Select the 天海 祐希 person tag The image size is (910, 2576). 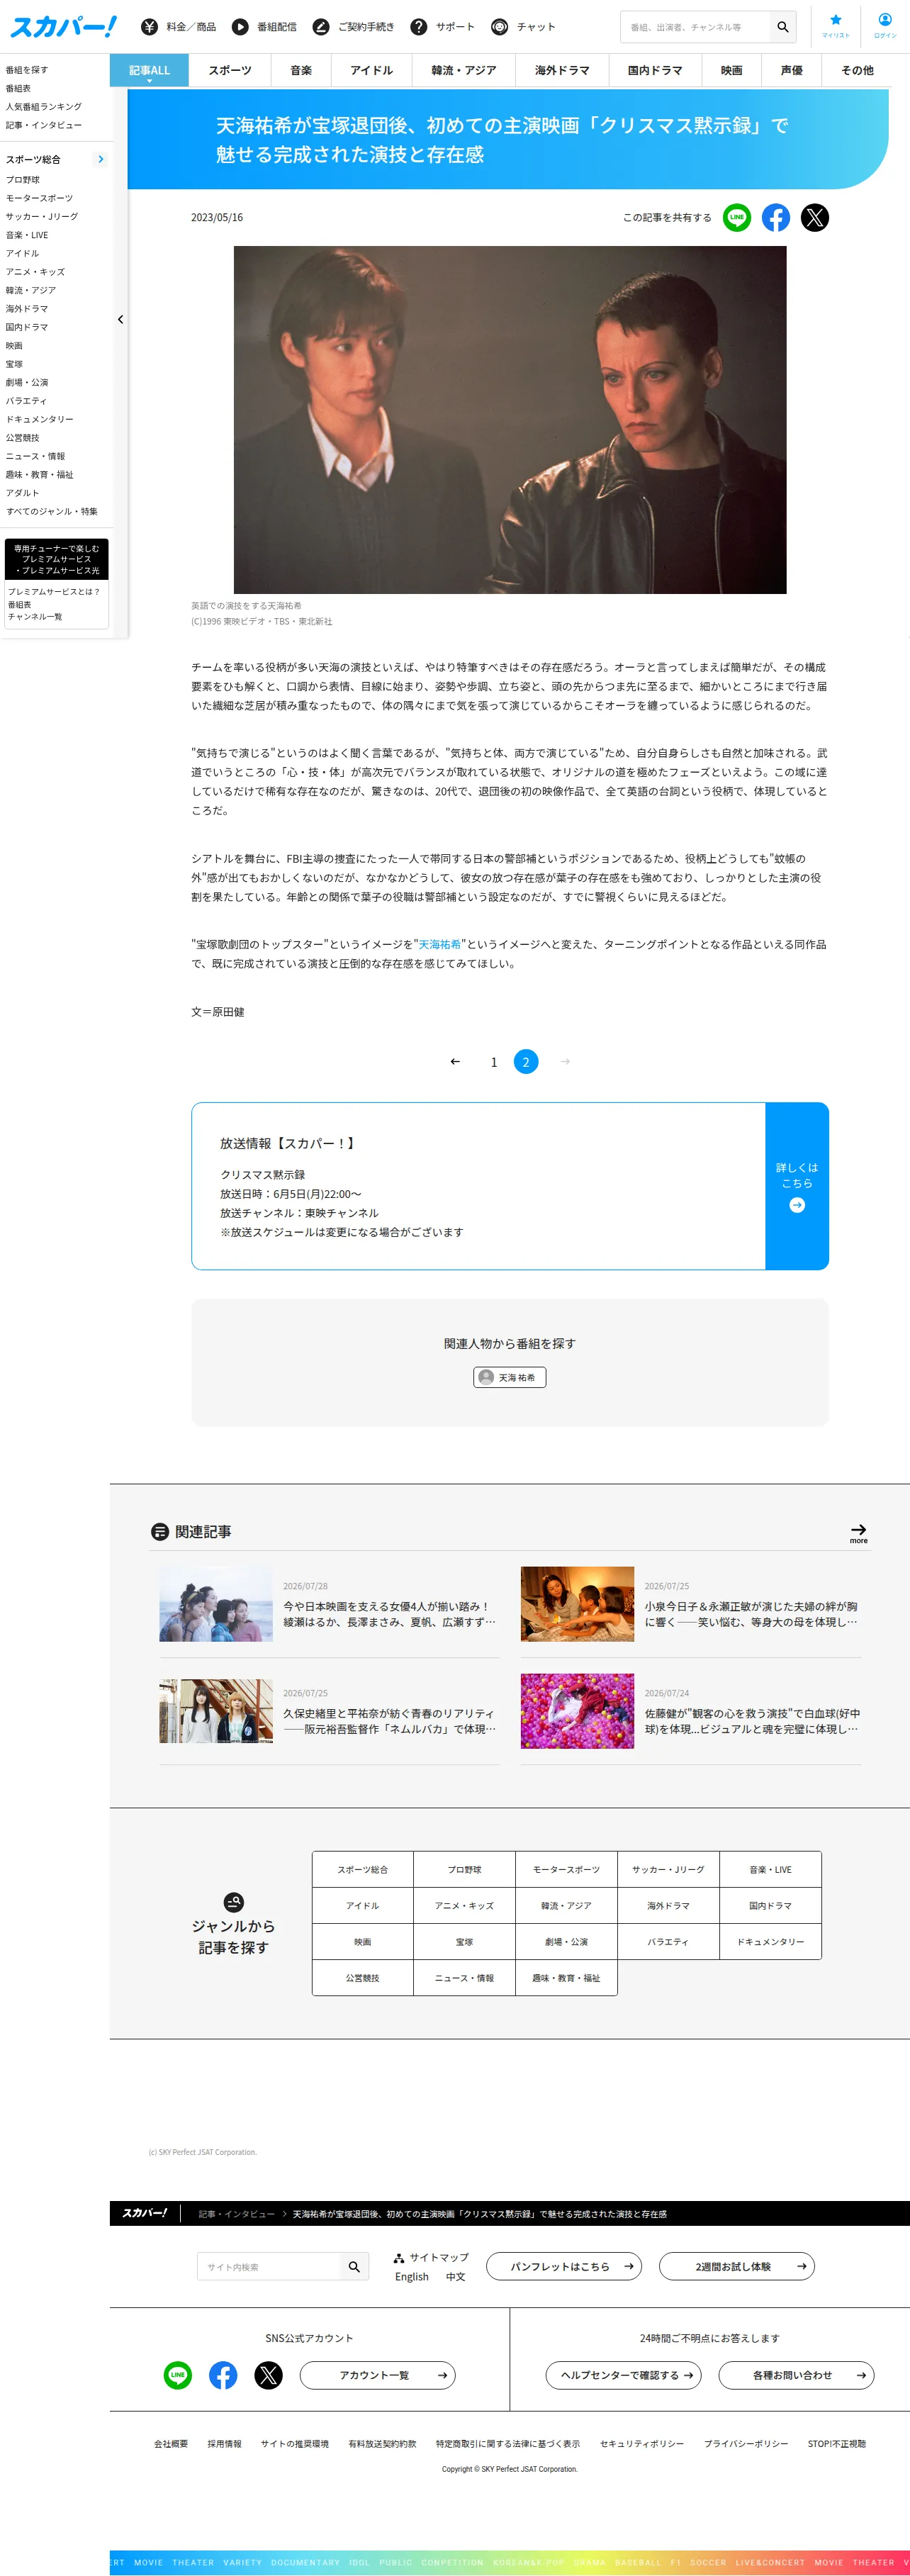510,1377
